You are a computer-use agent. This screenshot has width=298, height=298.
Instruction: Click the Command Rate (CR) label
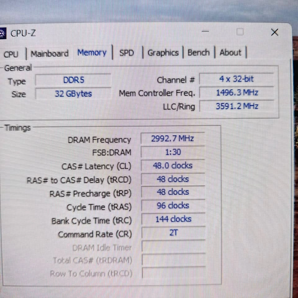click(x=95, y=234)
